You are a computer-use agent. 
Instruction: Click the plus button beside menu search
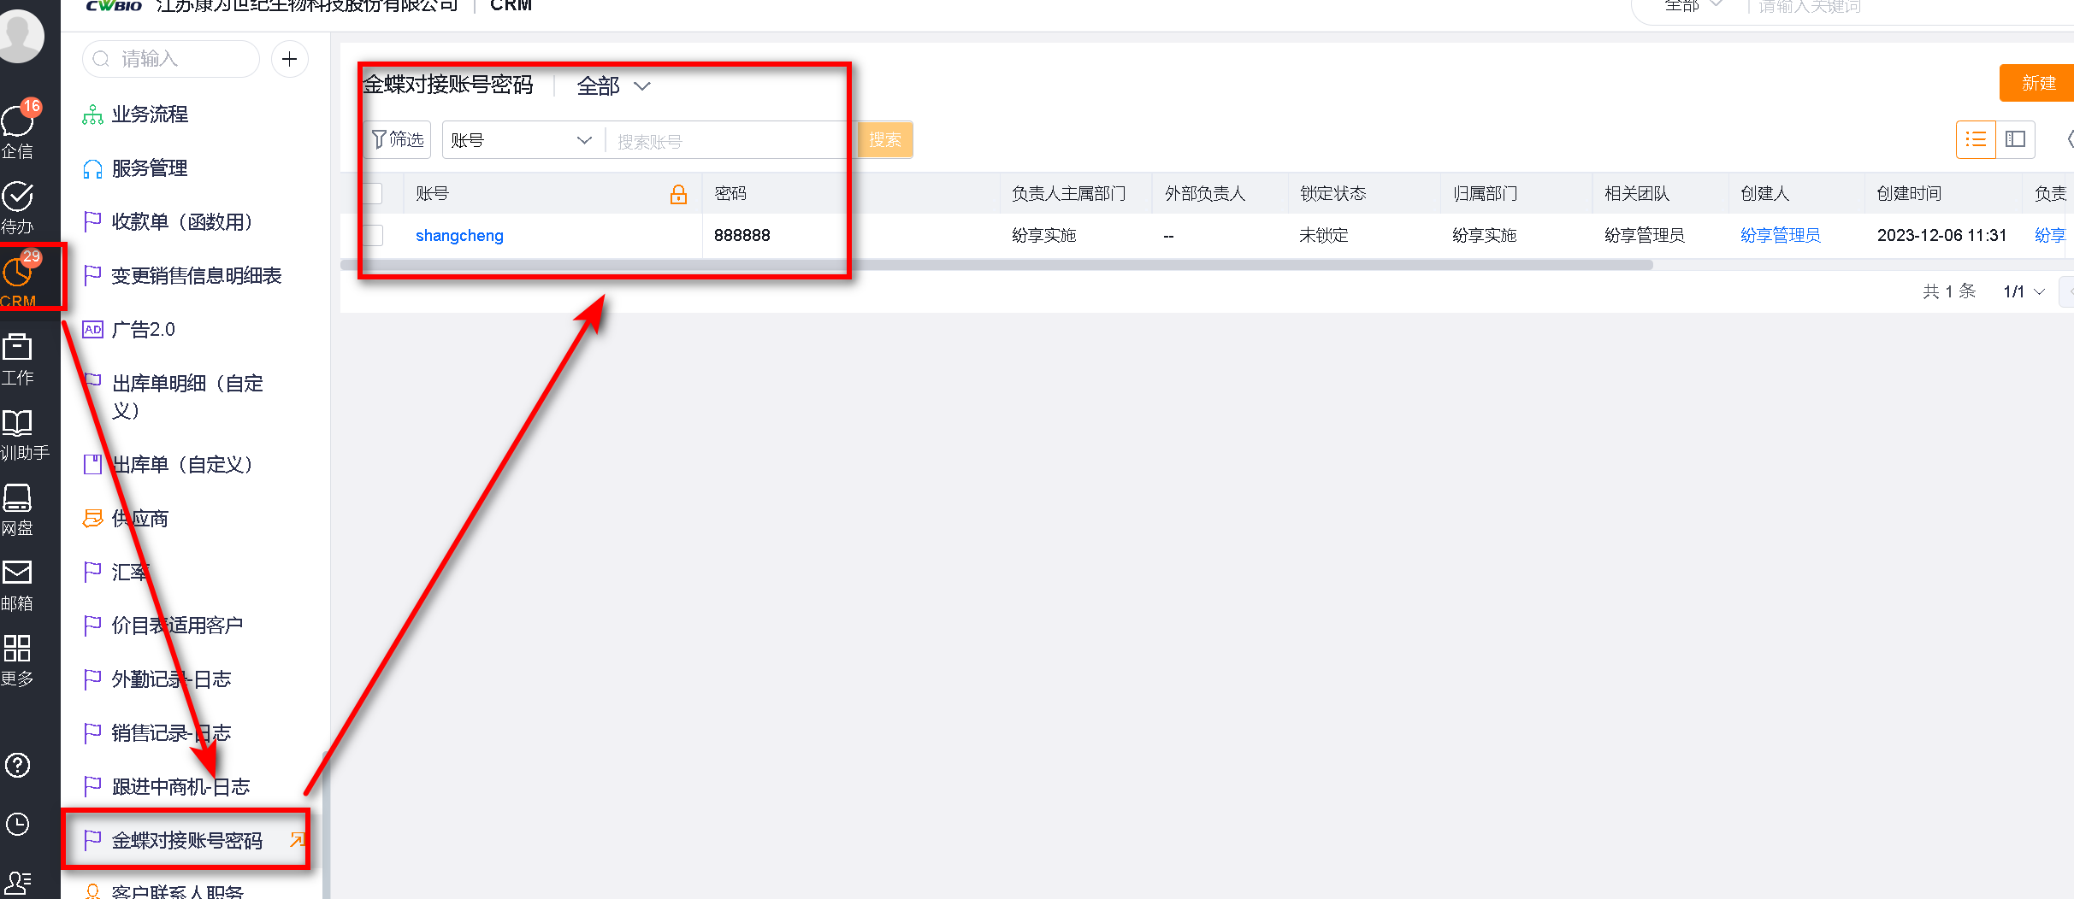(x=290, y=59)
